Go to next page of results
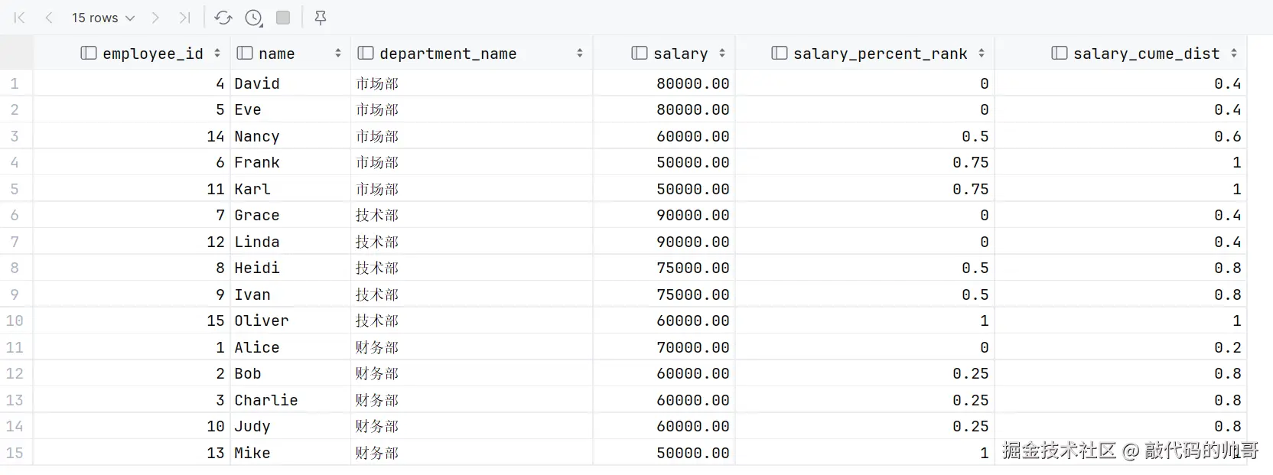 pyautogui.click(x=155, y=18)
